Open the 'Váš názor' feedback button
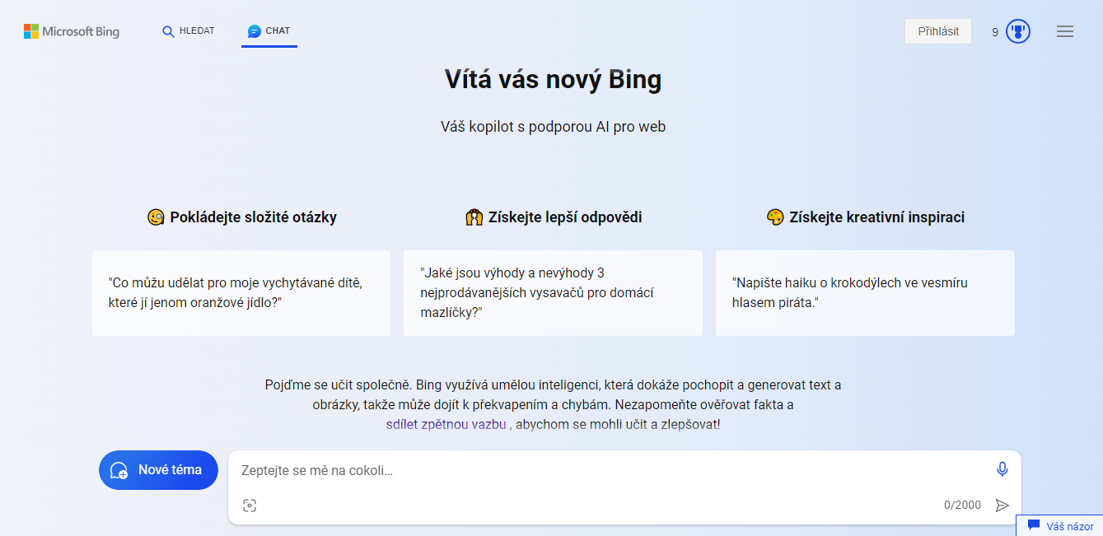1103x536 pixels. point(1059,526)
